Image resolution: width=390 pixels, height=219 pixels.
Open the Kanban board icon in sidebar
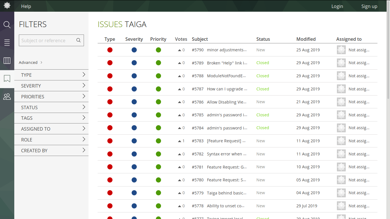[7, 60]
